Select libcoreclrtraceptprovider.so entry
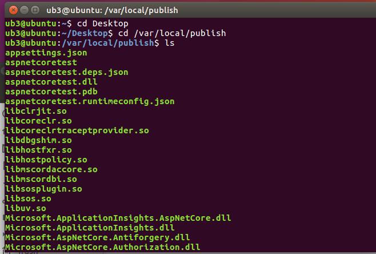The image size is (376, 254). [77, 130]
